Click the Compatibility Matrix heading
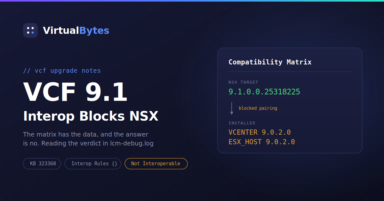The height and width of the screenshot is (201, 384). tap(270, 62)
